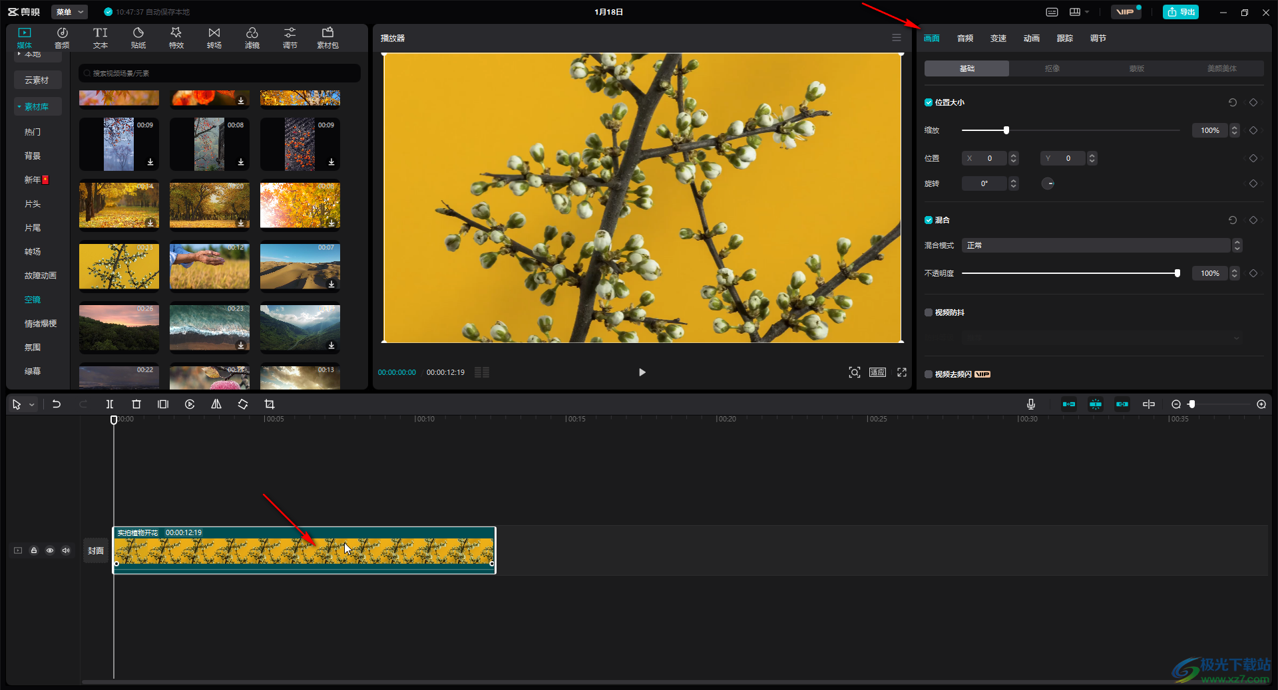Switch to the 动画 animation tab
Viewport: 1278px width, 690px height.
tap(1032, 38)
